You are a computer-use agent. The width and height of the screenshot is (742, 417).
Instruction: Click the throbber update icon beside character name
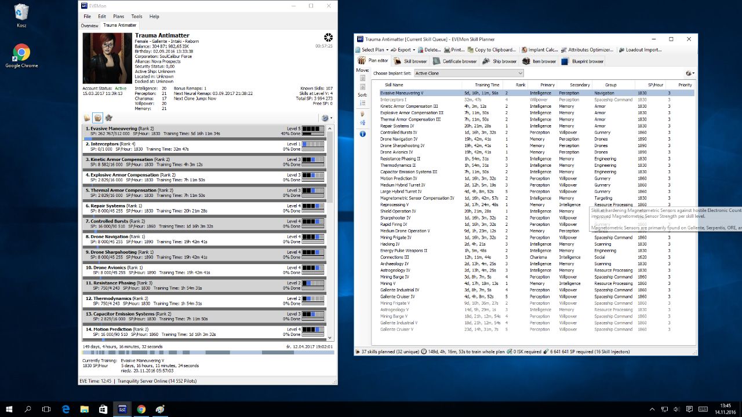tap(328, 37)
